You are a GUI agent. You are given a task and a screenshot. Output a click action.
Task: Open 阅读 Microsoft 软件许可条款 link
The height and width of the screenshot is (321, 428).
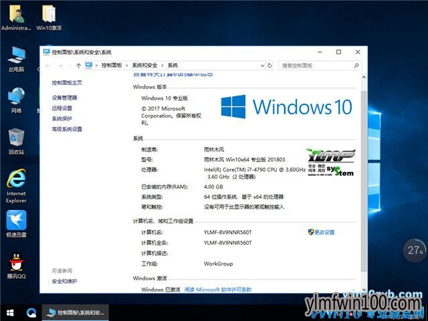(218, 290)
